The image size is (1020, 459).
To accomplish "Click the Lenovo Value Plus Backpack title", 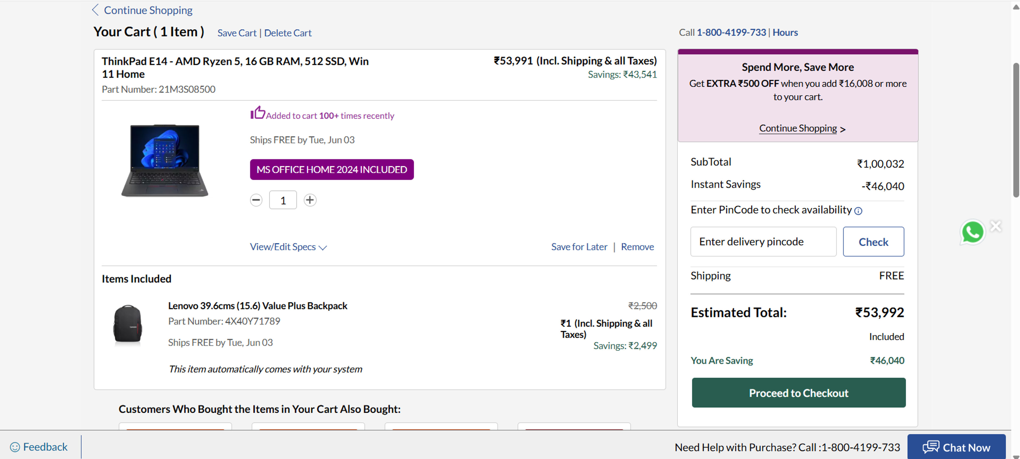I will pos(257,306).
